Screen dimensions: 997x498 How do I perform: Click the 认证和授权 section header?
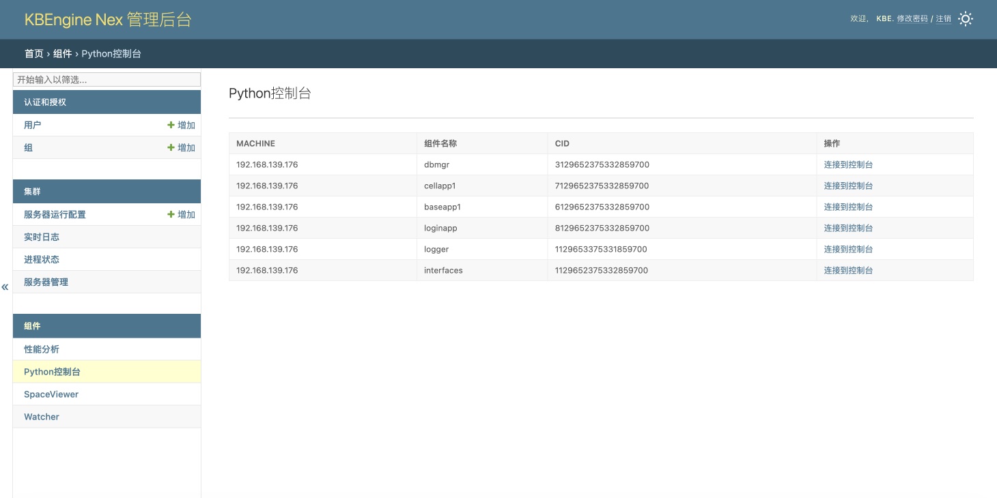pos(45,102)
